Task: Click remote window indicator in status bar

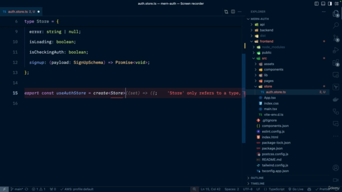Action: pyautogui.click(x=4, y=189)
